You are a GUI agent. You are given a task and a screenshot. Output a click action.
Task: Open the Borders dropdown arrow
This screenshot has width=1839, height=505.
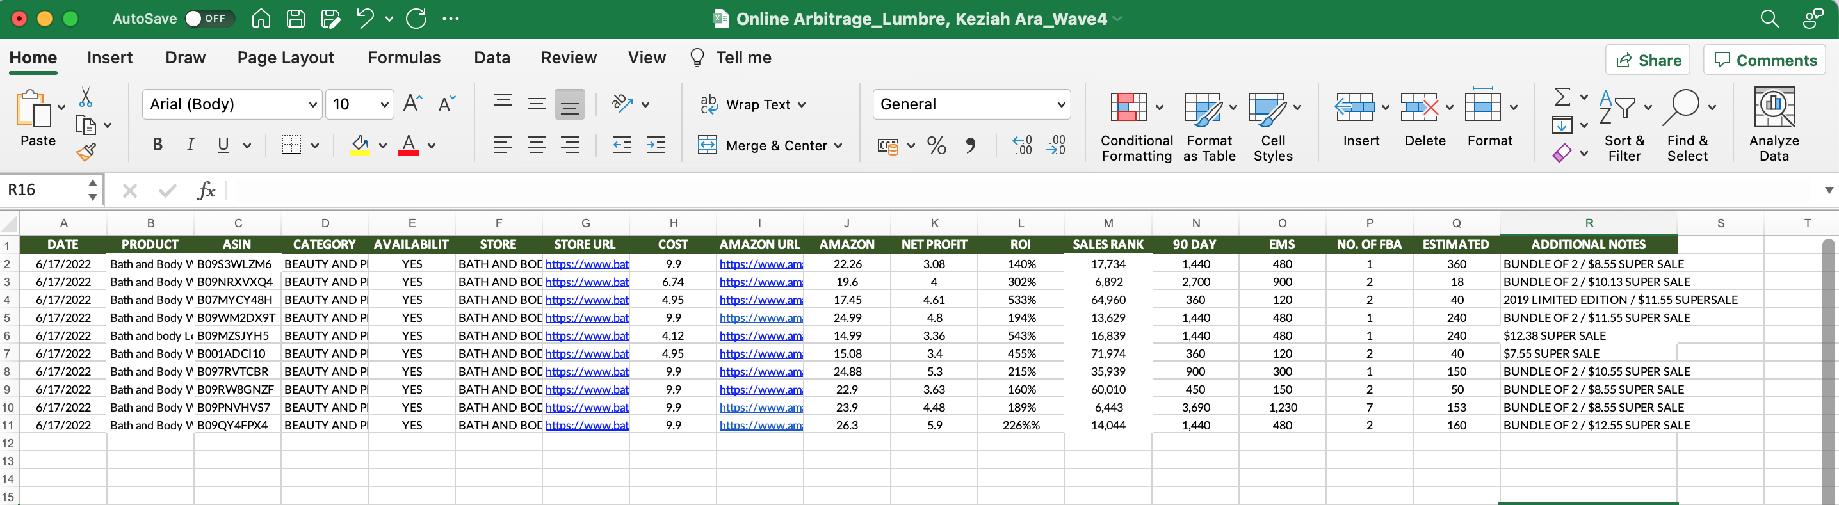coord(315,145)
